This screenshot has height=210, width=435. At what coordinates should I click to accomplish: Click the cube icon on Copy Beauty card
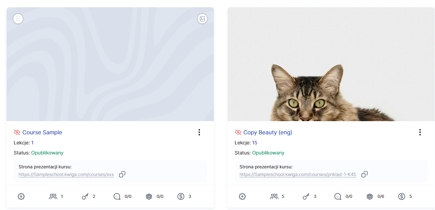[x=370, y=196]
